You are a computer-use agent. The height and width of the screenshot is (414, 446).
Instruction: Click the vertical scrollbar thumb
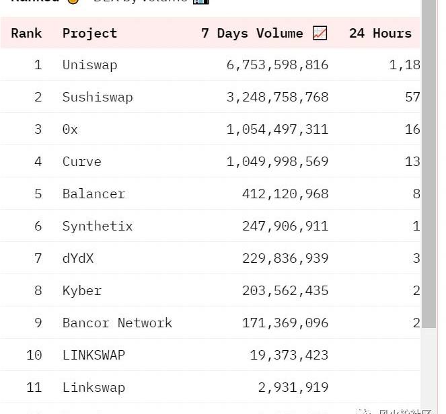(429, 162)
